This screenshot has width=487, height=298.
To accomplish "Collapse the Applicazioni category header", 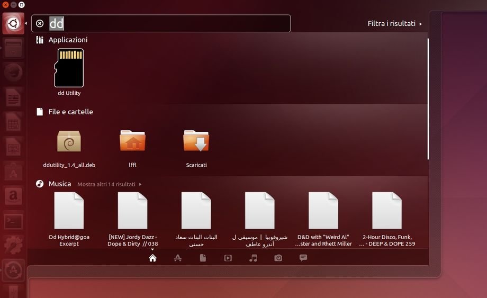I will [68, 40].
